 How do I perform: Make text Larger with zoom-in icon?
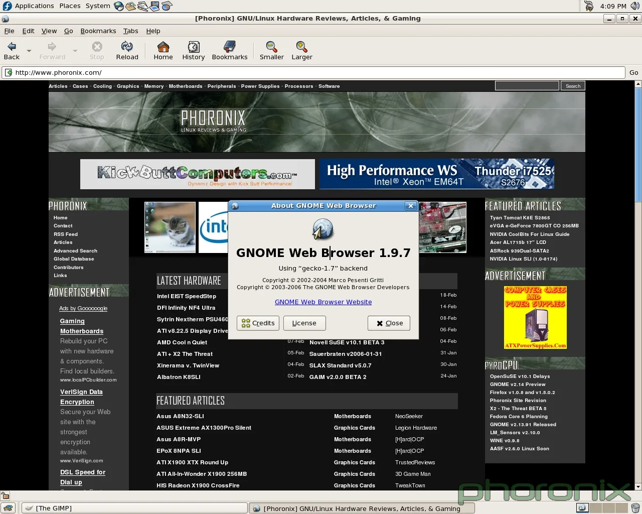[x=302, y=47]
